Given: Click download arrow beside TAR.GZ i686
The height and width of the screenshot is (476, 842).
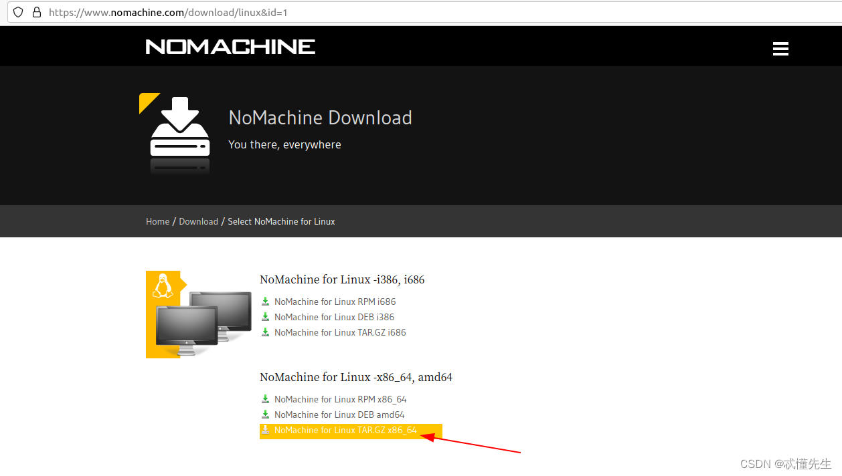Looking at the screenshot, I should [265, 332].
